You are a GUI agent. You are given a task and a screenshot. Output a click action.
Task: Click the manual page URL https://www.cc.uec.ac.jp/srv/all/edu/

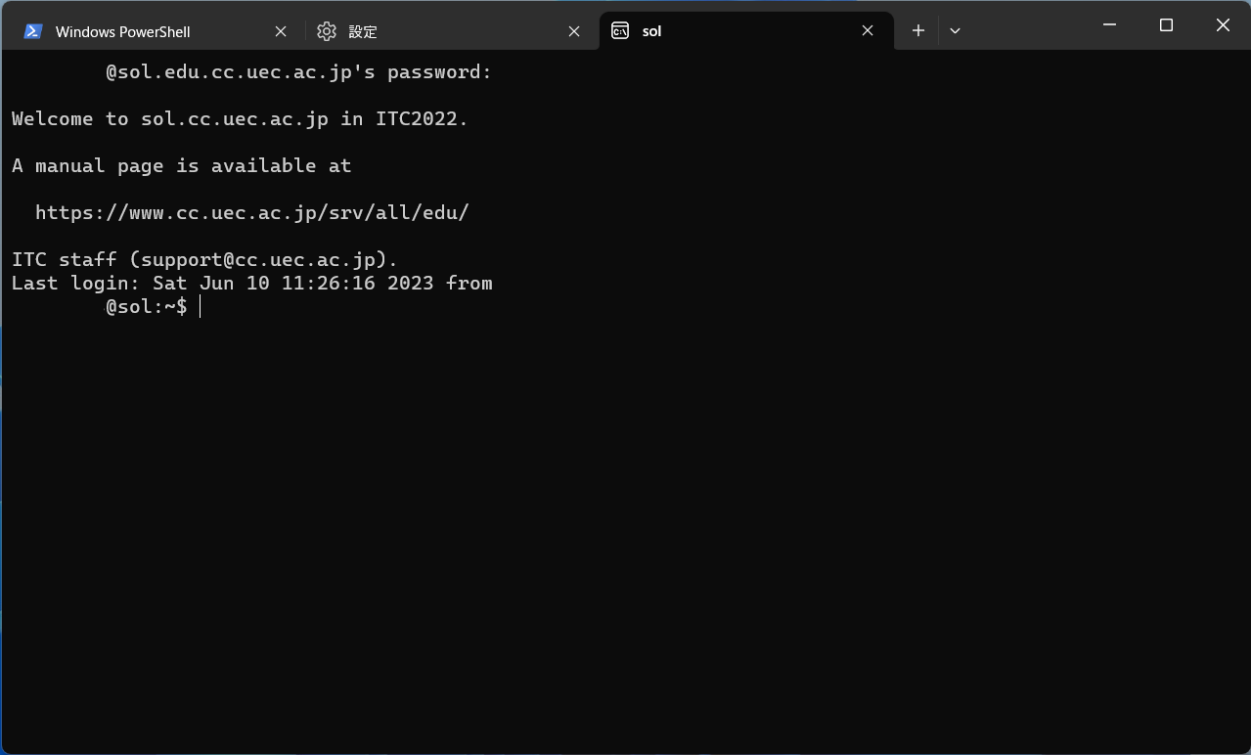[252, 212]
